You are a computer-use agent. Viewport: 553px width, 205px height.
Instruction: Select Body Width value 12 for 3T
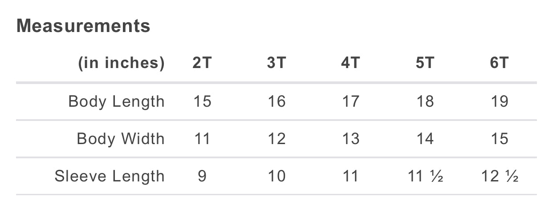(x=276, y=139)
